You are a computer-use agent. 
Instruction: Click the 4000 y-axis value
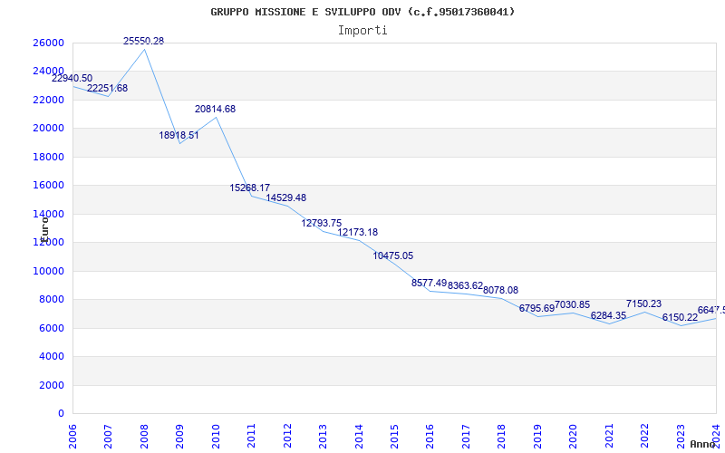pos(51,356)
